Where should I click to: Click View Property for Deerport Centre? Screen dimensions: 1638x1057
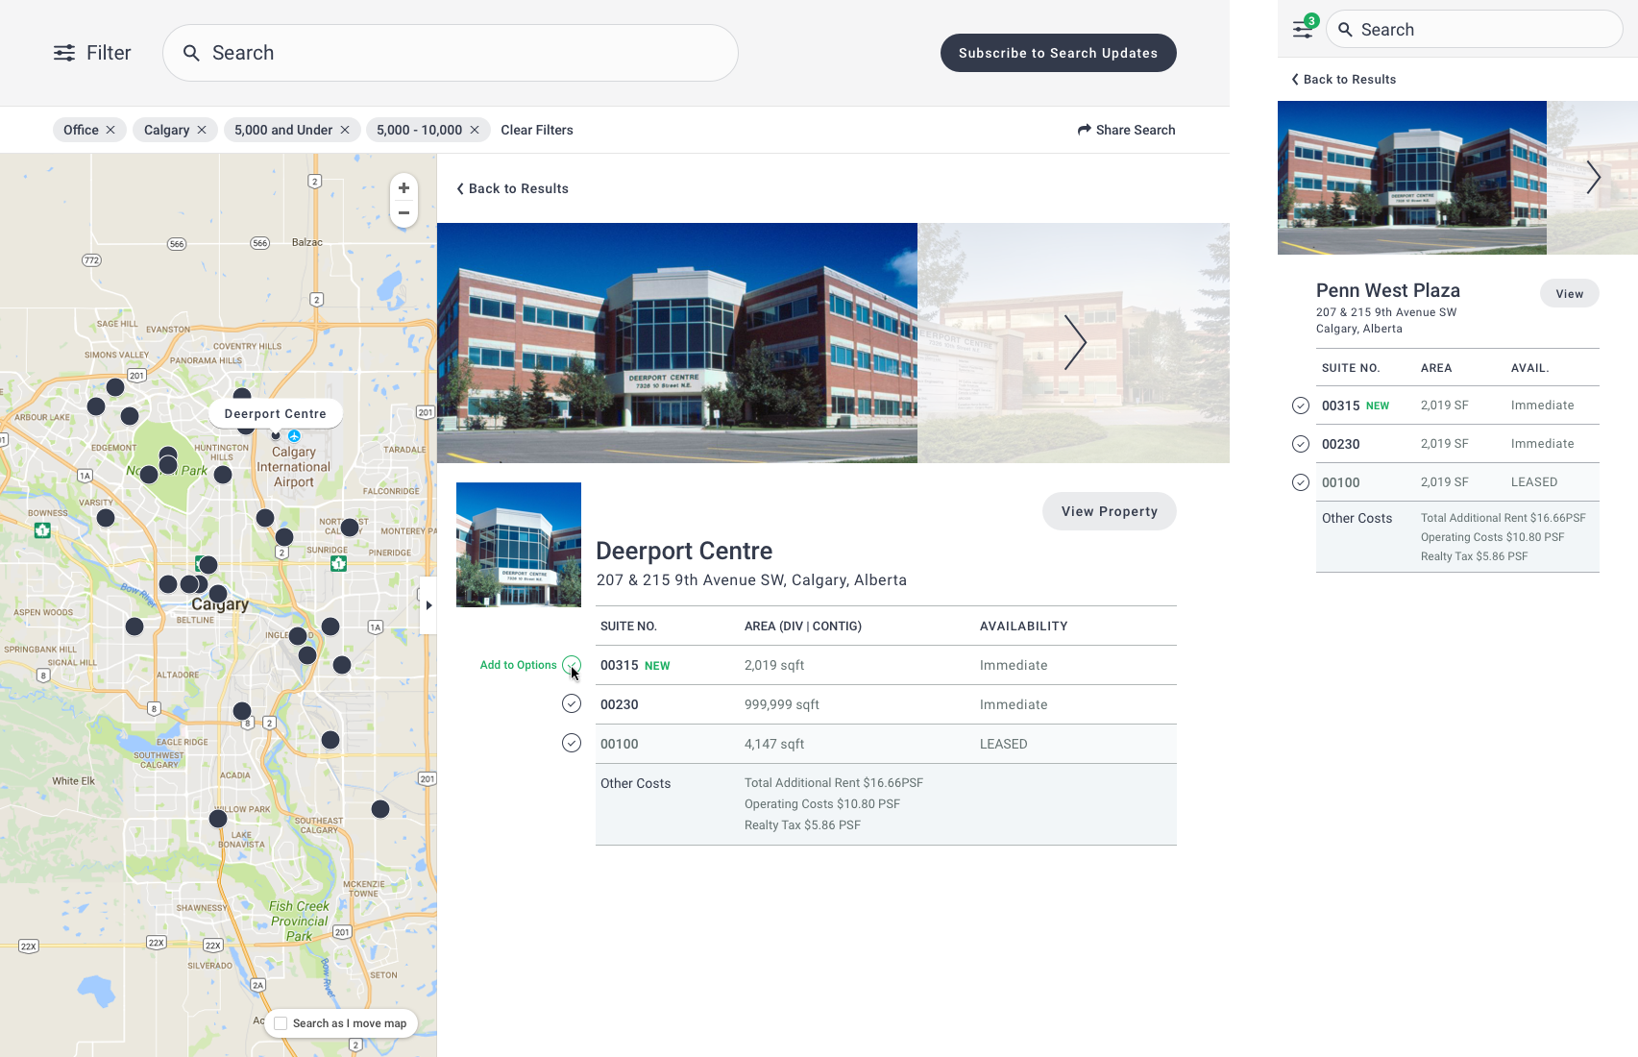click(x=1109, y=511)
